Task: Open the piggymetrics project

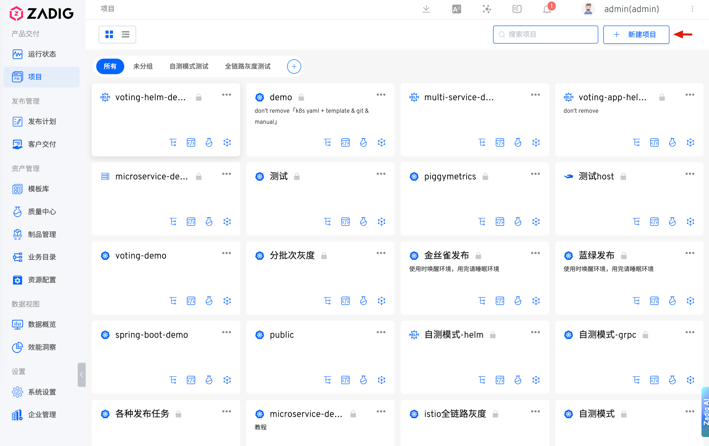Action: (x=450, y=176)
